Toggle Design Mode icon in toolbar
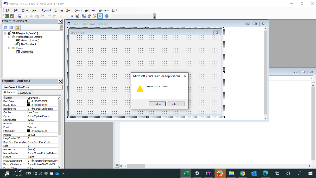Screen dimensions: 316x178 (x=77, y=16)
